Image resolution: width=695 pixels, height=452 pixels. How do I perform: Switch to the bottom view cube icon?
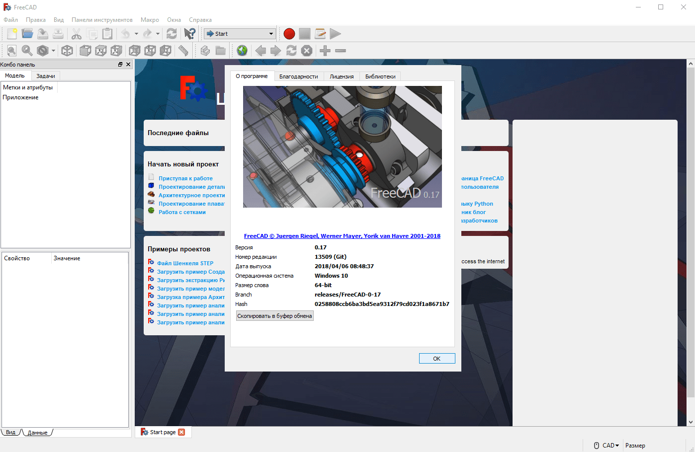pyautogui.click(x=150, y=51)
